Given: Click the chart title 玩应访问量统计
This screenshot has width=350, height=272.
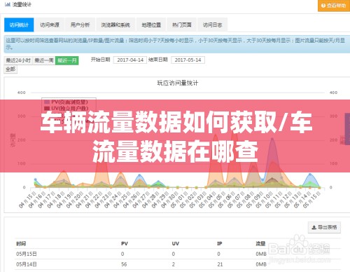Looking at the screenshot, I should 178,83.
